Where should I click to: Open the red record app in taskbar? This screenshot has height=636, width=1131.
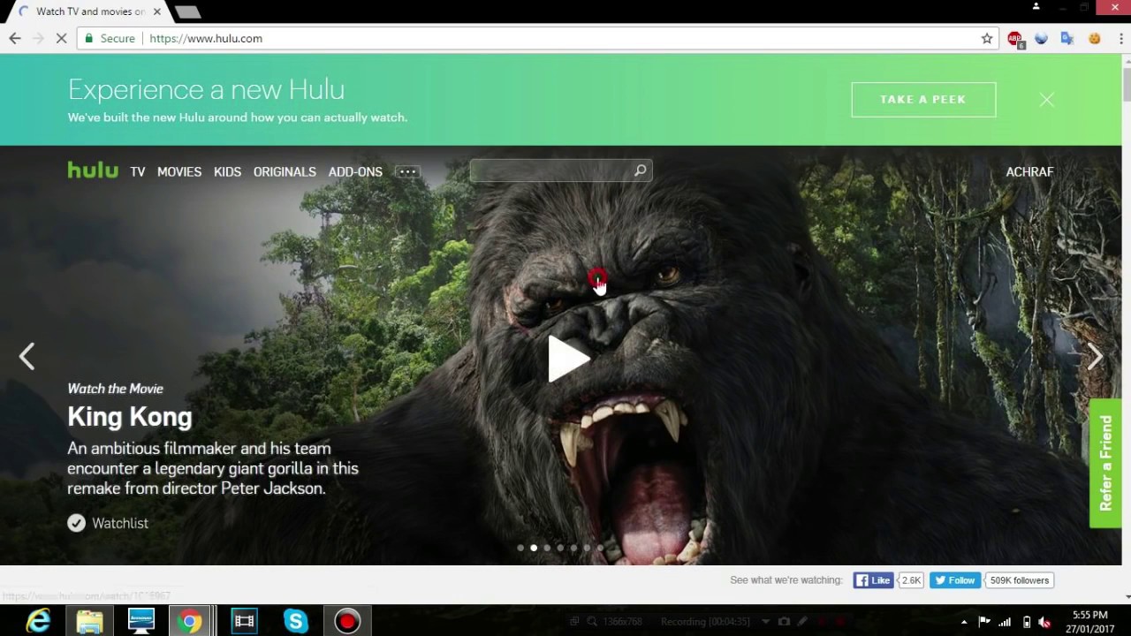(347, 621)
